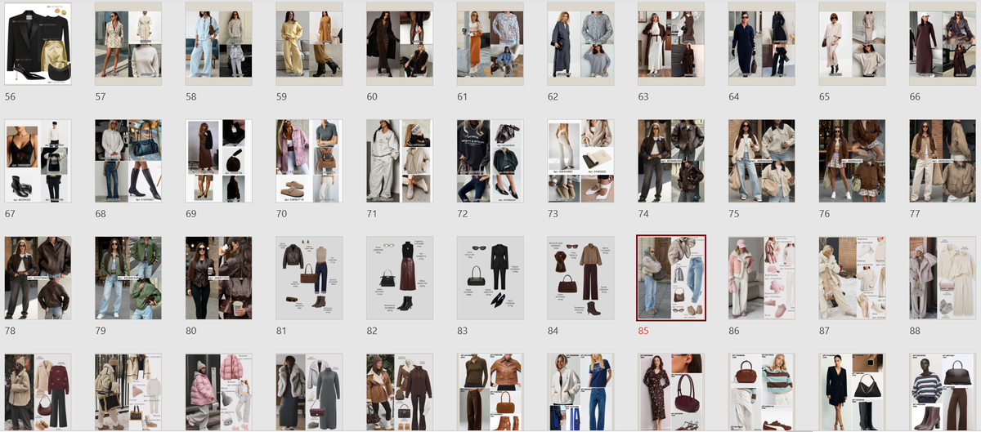Screen dimensions: 981x432
Task: Select slide 68 thumbnail
Action: click(x=128, y=161)
